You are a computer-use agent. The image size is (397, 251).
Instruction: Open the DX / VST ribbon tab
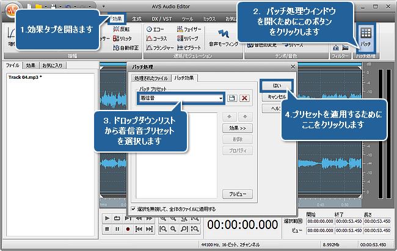[x=160, y=19]
